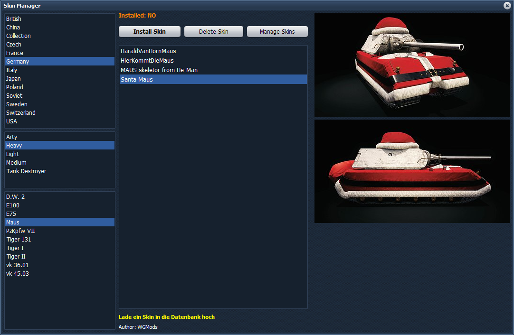Choose the Collection entry

pos(60,36)
